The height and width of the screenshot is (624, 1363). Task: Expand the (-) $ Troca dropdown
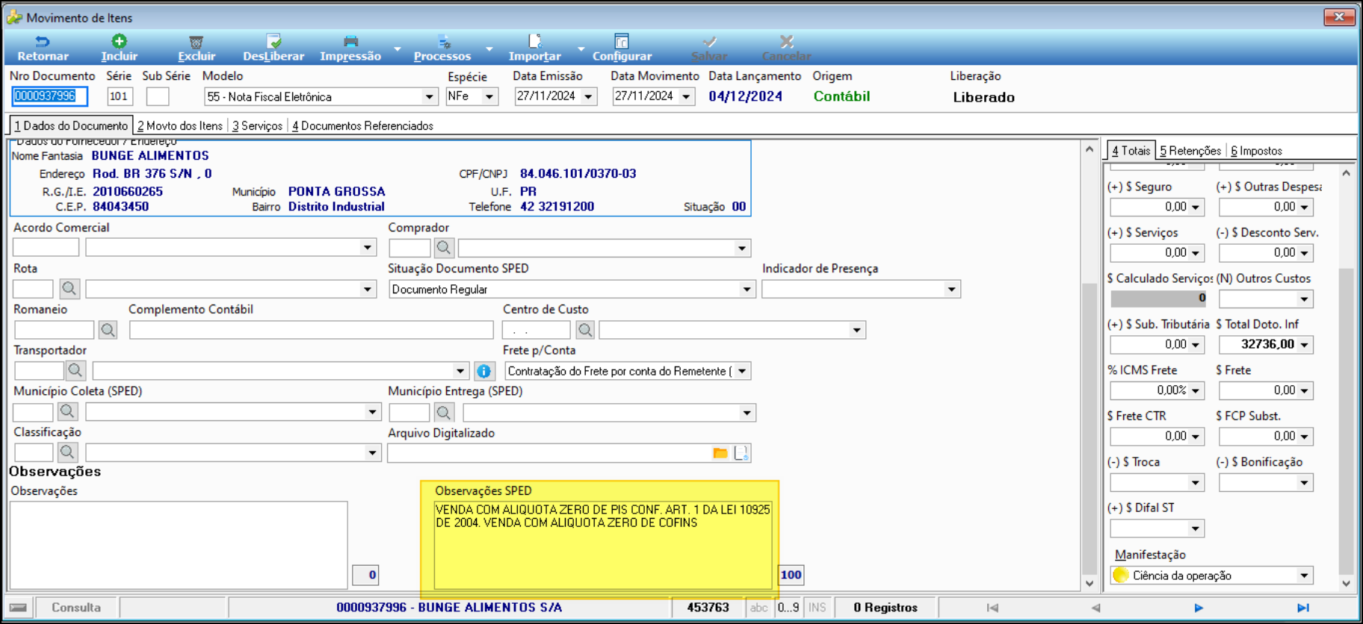(1195, 483)
